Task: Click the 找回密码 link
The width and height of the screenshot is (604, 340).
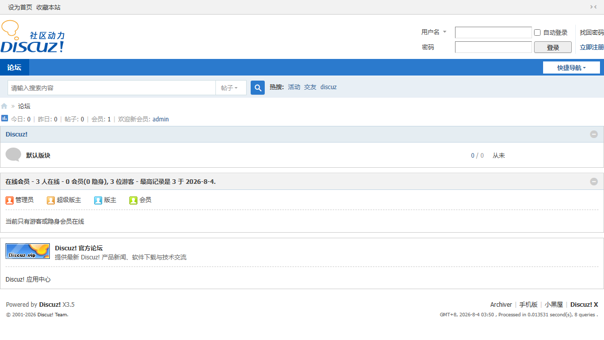Action: (x=592, y=32)
